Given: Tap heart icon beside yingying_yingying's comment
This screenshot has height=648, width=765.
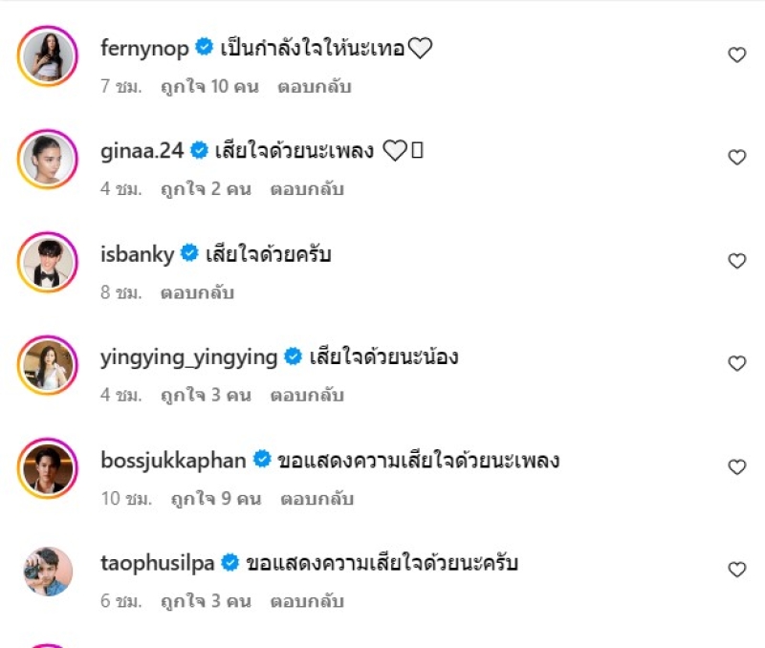Looking at the screenshot, I should pyautogui.click(x=736, y=364).
